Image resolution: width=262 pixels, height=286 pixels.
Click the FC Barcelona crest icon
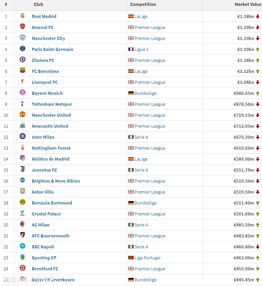[x=22, y=71]
